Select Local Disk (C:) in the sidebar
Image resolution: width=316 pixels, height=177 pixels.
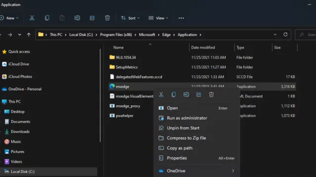coord(48,172)
